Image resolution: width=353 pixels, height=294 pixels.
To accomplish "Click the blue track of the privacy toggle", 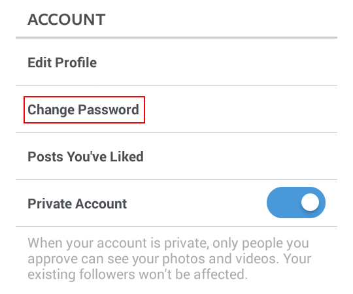I will (x=284, y=203).
